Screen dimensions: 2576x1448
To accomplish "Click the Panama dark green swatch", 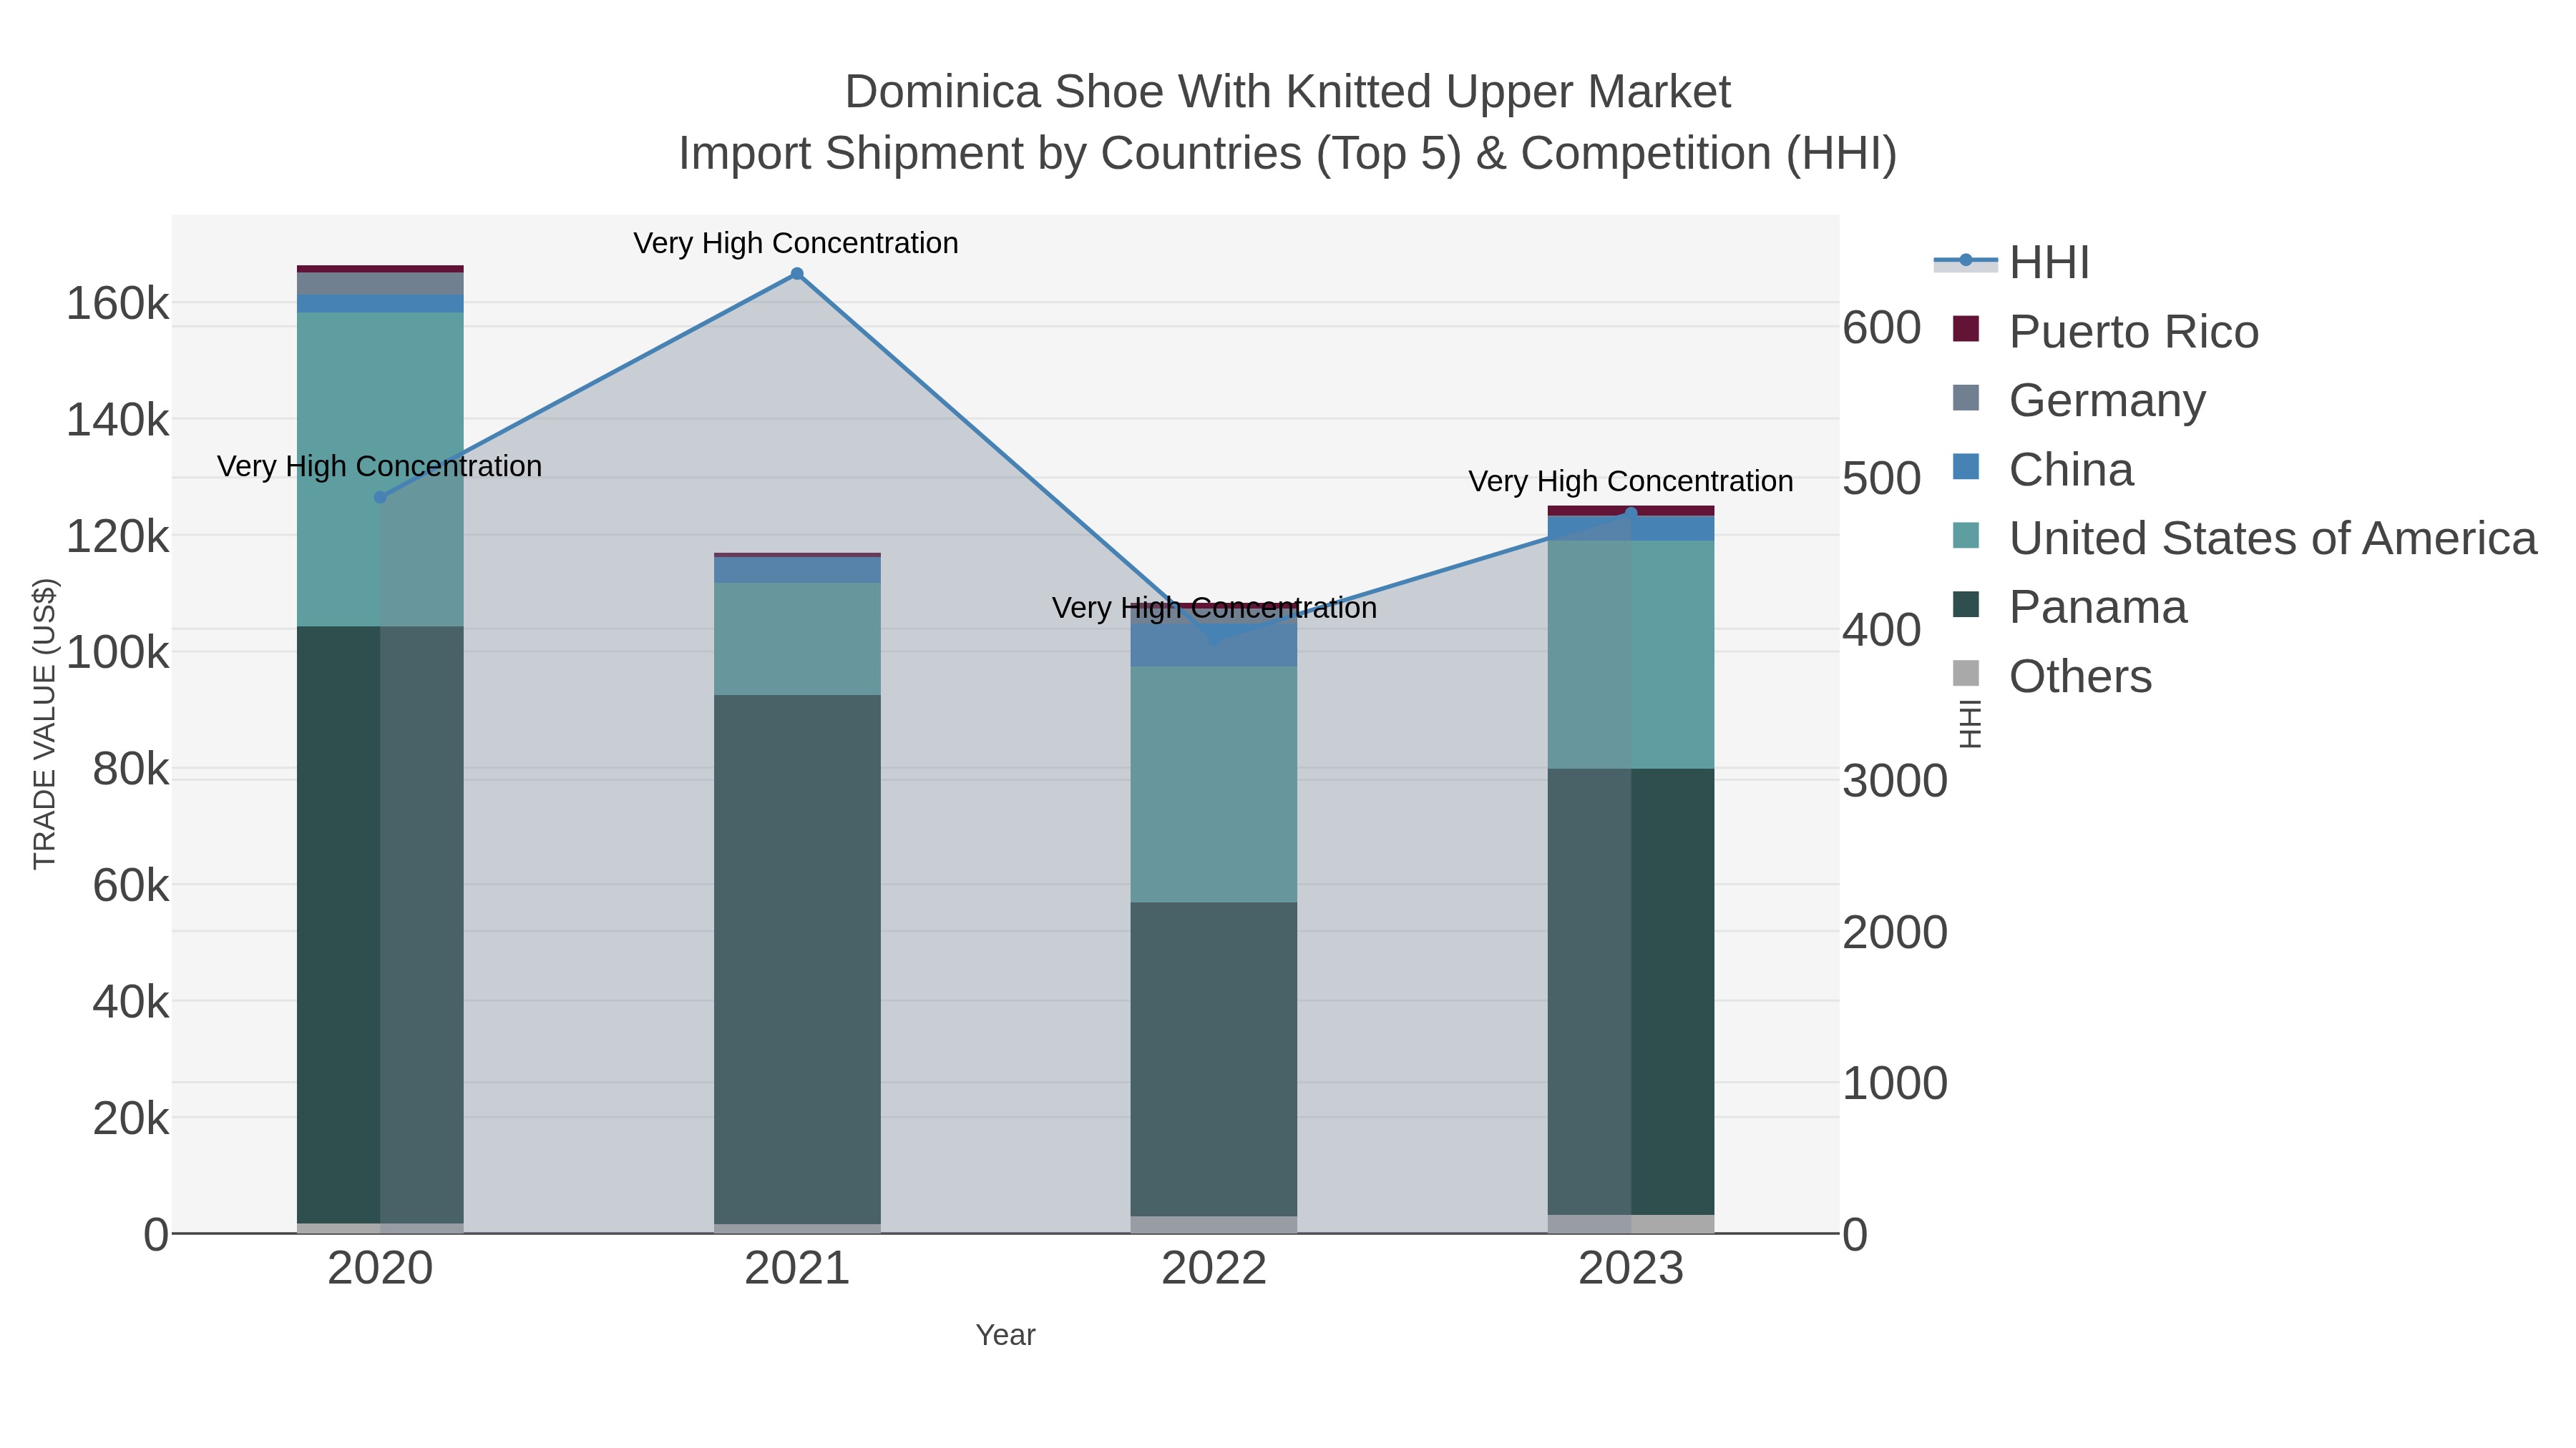I will tap(1966, 604).
